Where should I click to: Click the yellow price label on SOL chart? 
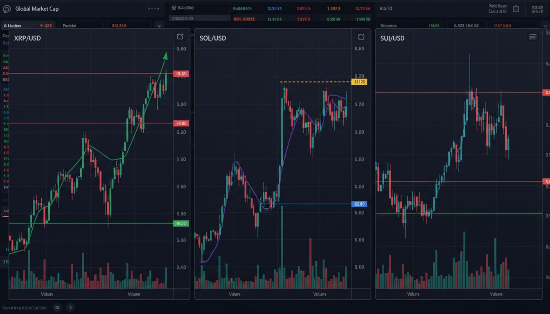tap(359, 82)
